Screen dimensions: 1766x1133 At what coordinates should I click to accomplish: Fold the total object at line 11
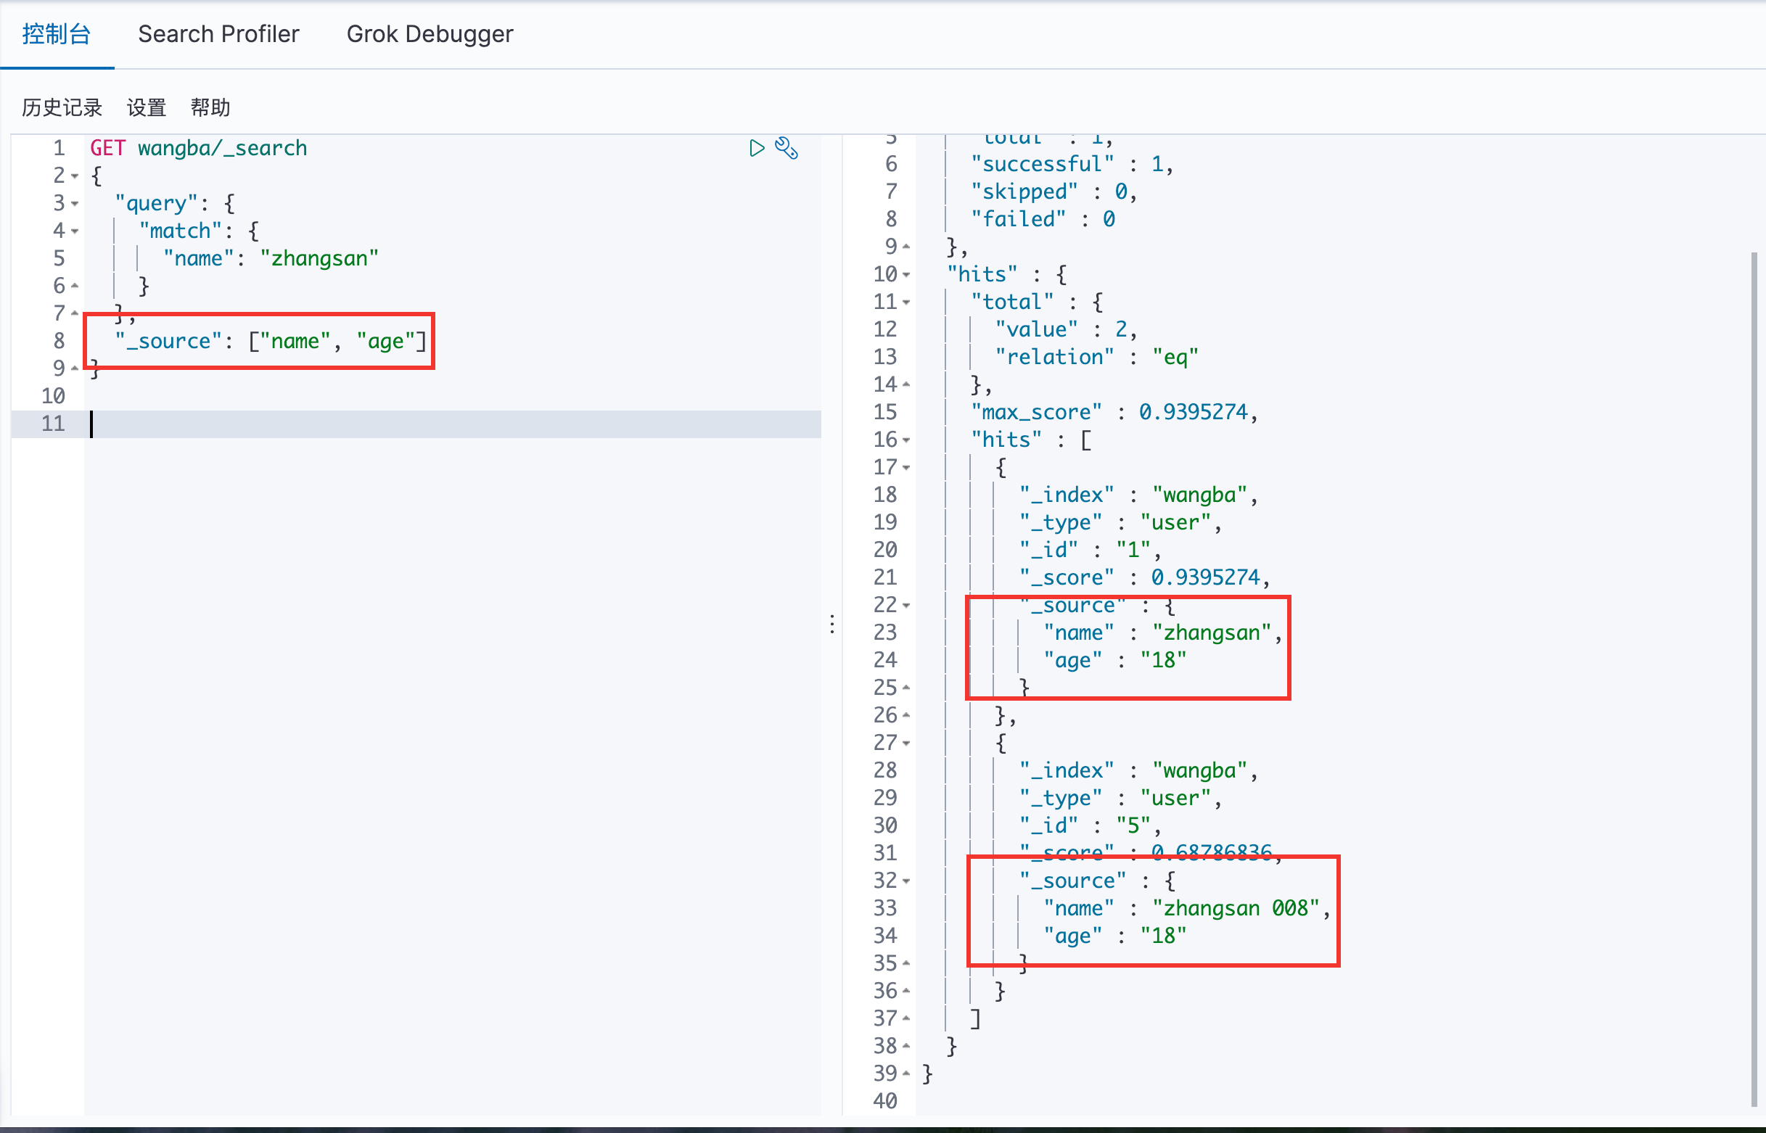(x=906, y=302)
